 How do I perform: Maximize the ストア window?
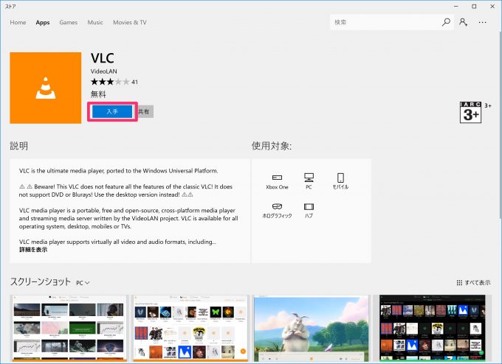(x=474, y=7)
